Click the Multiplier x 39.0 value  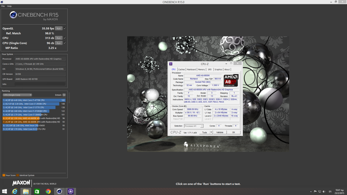coord(193,113)
